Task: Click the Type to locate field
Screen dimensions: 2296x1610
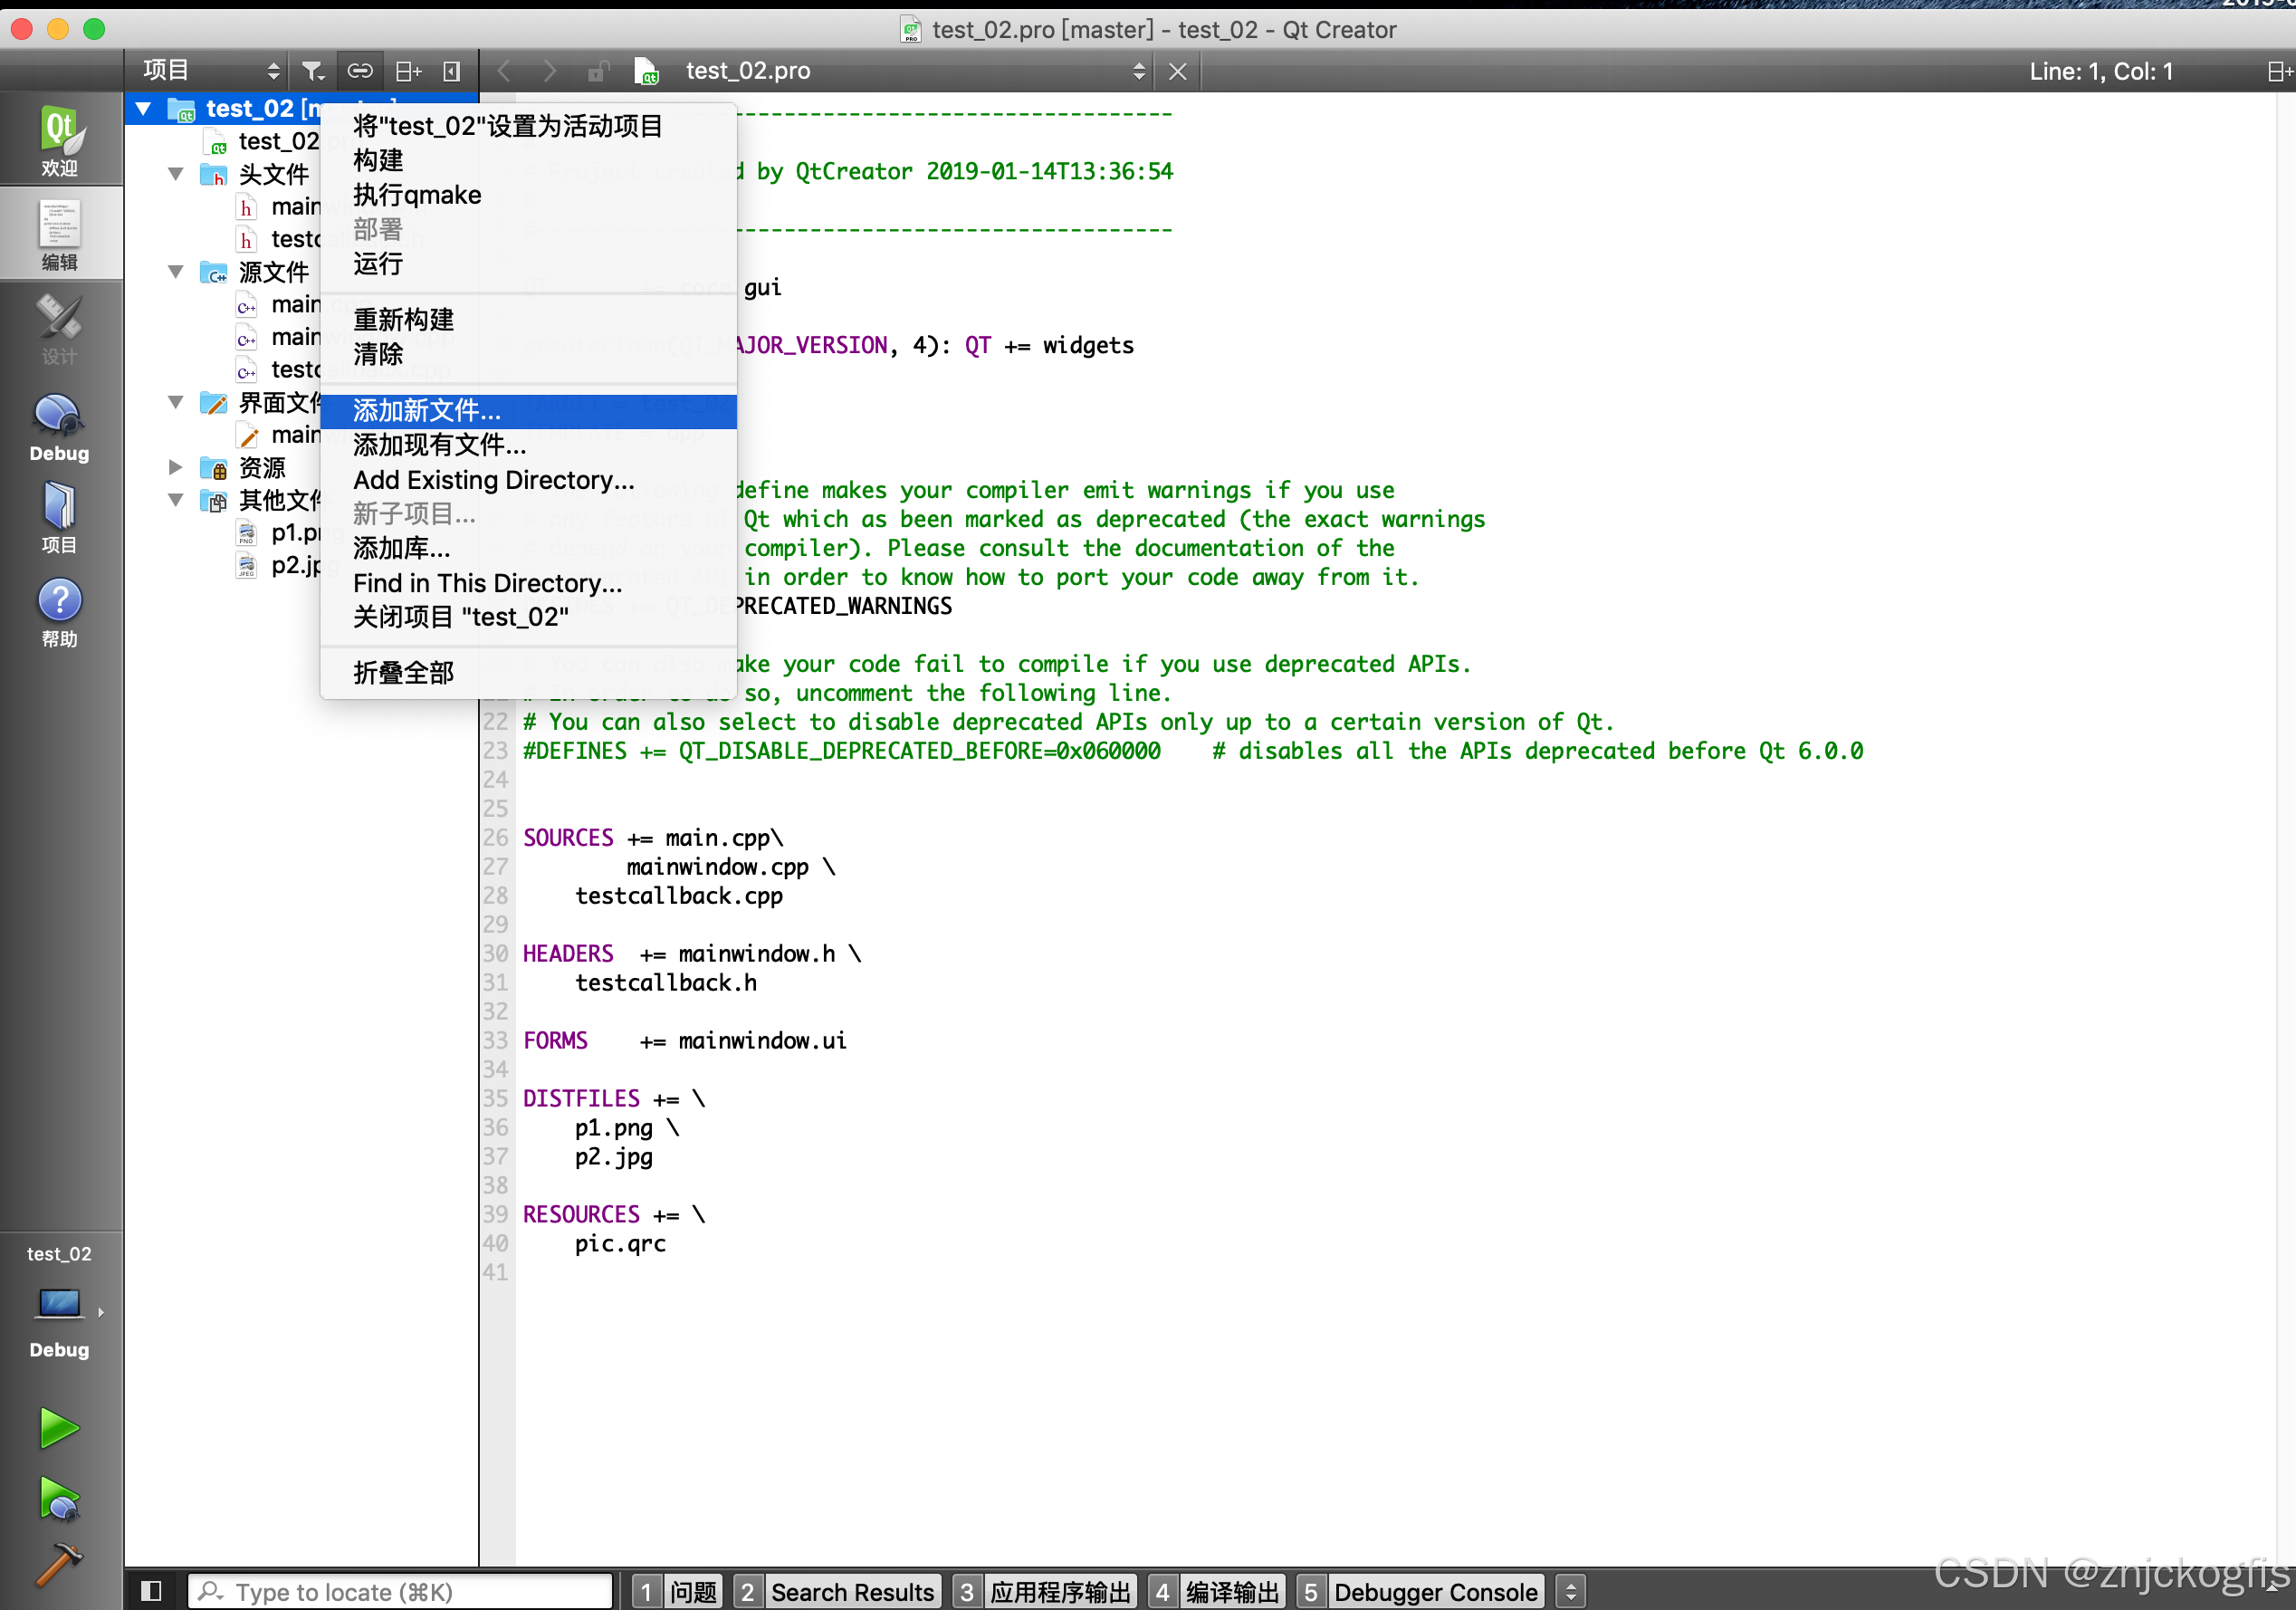Action: tap(400, 1591)
